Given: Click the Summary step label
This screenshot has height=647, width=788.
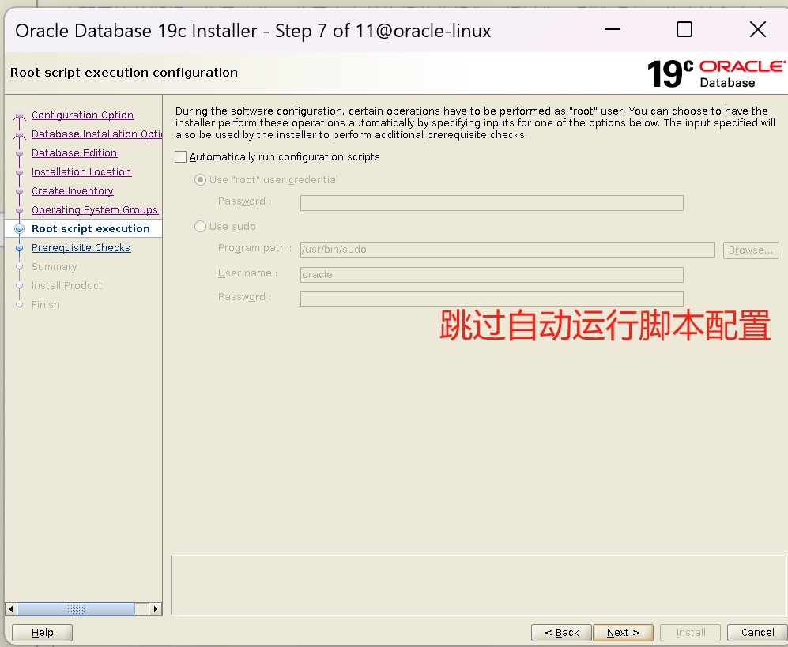Looking at the screenshot, I should [55, 267].
